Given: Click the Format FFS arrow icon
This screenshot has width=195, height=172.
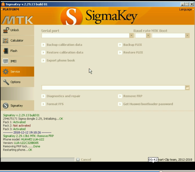Looking at the screenshot, I should click(43, 104).
